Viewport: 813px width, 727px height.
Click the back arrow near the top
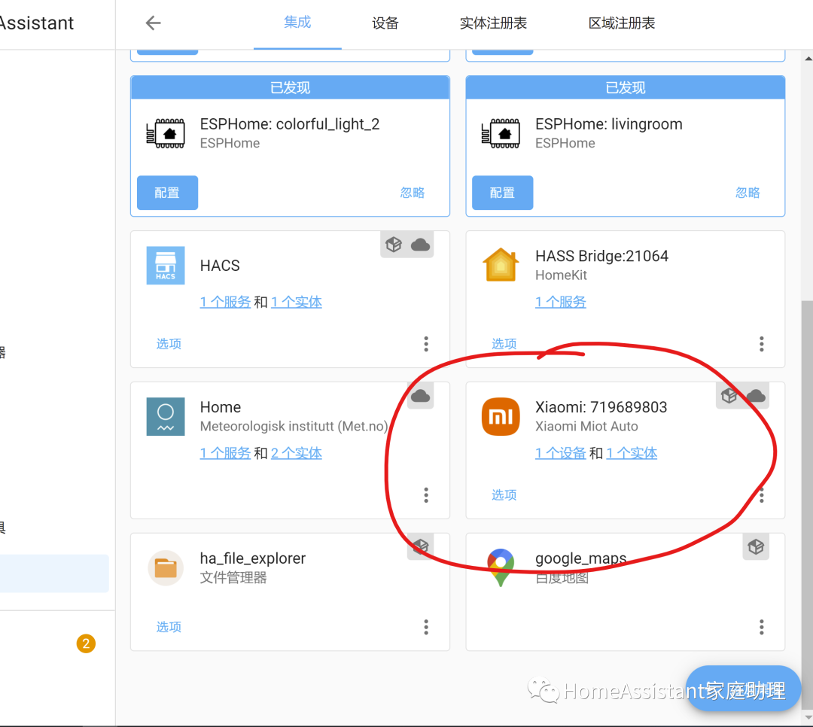point(153,23)
